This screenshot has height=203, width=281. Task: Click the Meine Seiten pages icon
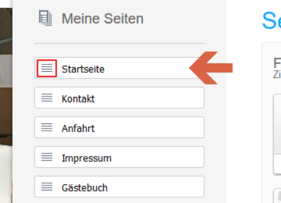(46, 18)
